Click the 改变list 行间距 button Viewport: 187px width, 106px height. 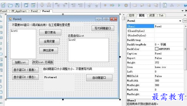[x=43, y=62]
